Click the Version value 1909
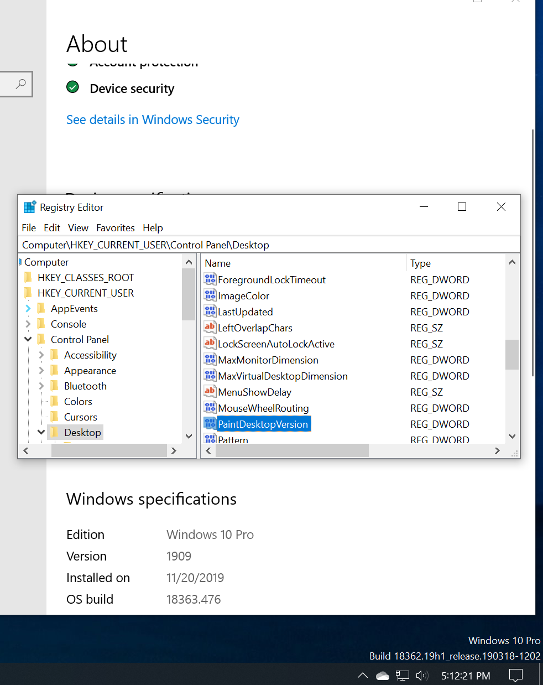 click(x=179, y=556)
